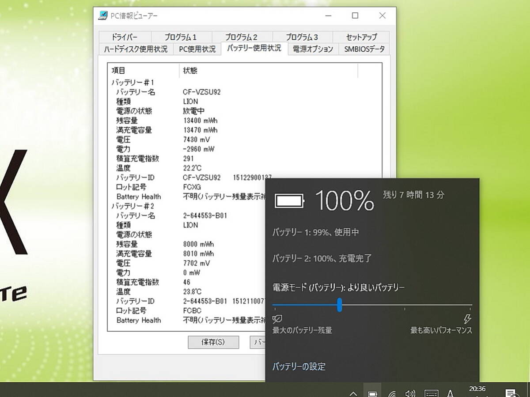The width and height of the screenshot is (530, 397).
Task: Click the PC情報ビューアー title bar app icon
Action: 102,16
